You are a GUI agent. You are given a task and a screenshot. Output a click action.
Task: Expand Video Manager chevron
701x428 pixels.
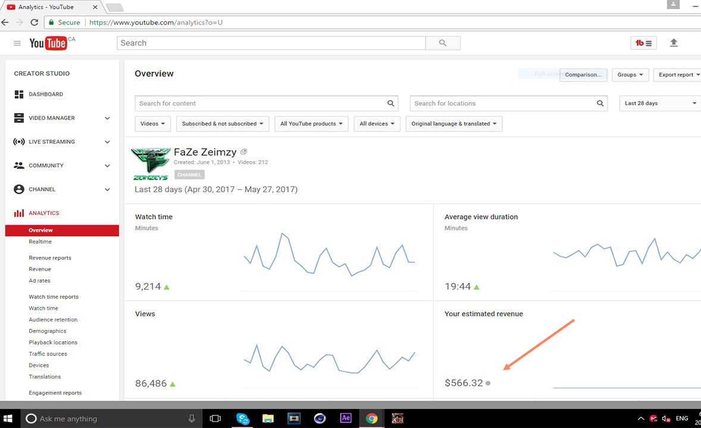click(x=107, y=118)
